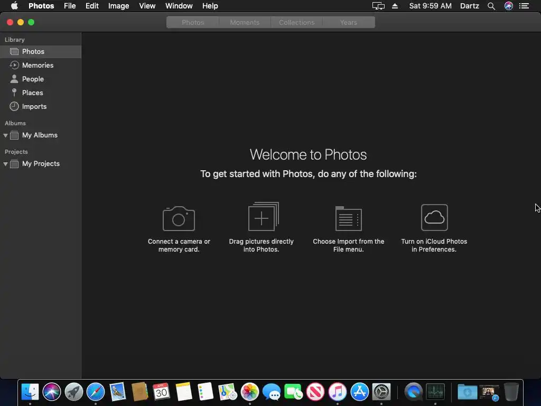Screen dimensions: 541x406
Task: Switch to the Collections tab
Action: (297, 22)
